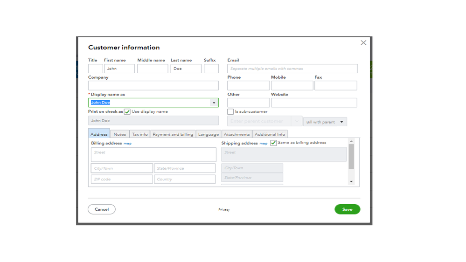Click the scrollbar down arrow
This screenshot has width=466, height=262.
tap(351, 181)
